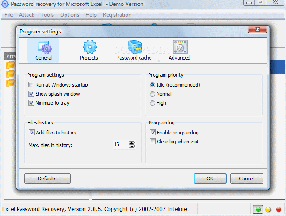Click the Defaults button
Screen dimensions: 286x216
click(47, 178)
